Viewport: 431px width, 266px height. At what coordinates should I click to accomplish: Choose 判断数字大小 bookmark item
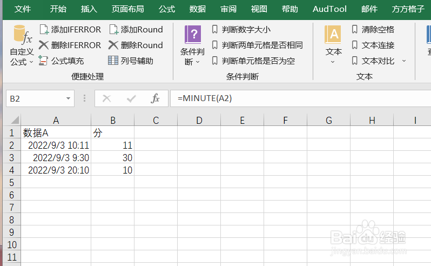[x=242, y=29]
